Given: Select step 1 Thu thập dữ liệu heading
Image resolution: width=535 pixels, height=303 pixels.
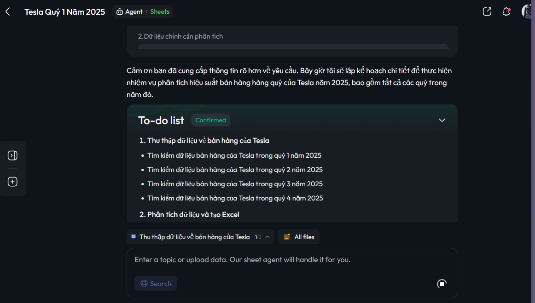Looking at the screenshot, I should click(204, 140).
